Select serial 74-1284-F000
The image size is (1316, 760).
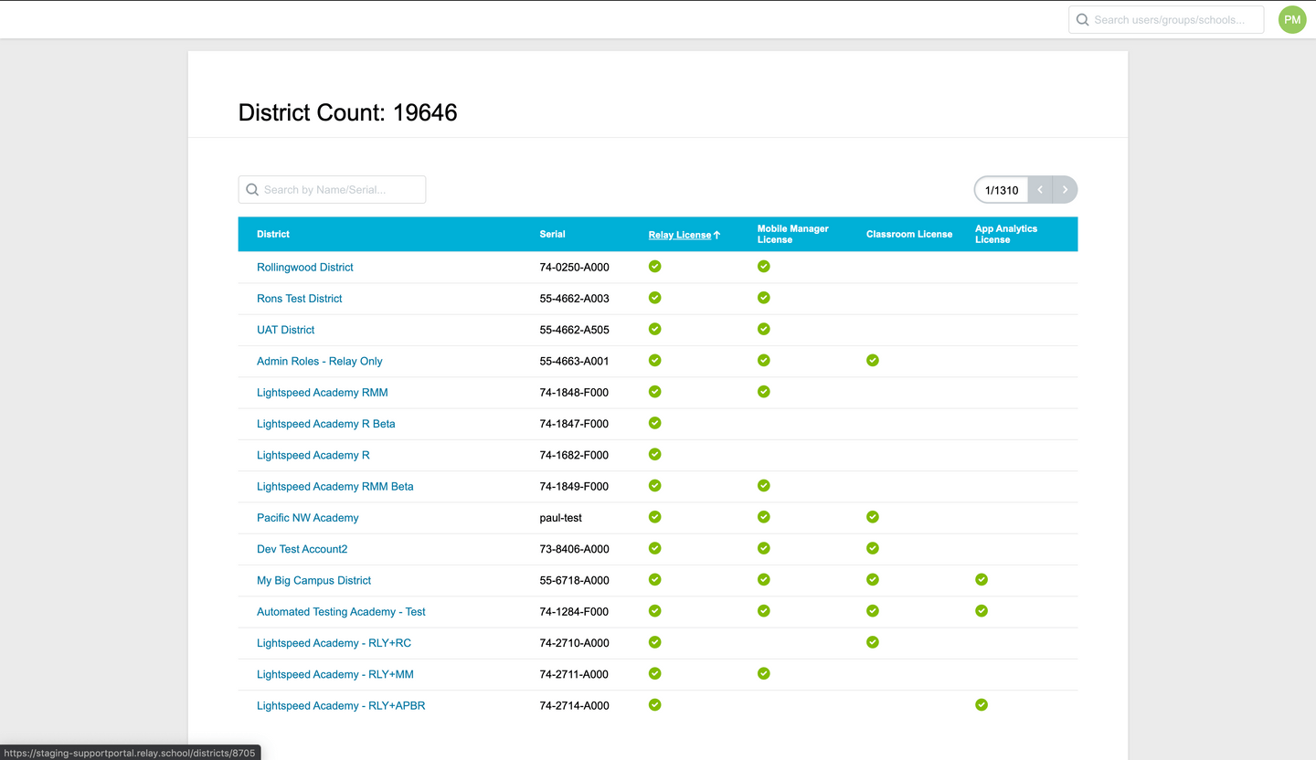574,611
